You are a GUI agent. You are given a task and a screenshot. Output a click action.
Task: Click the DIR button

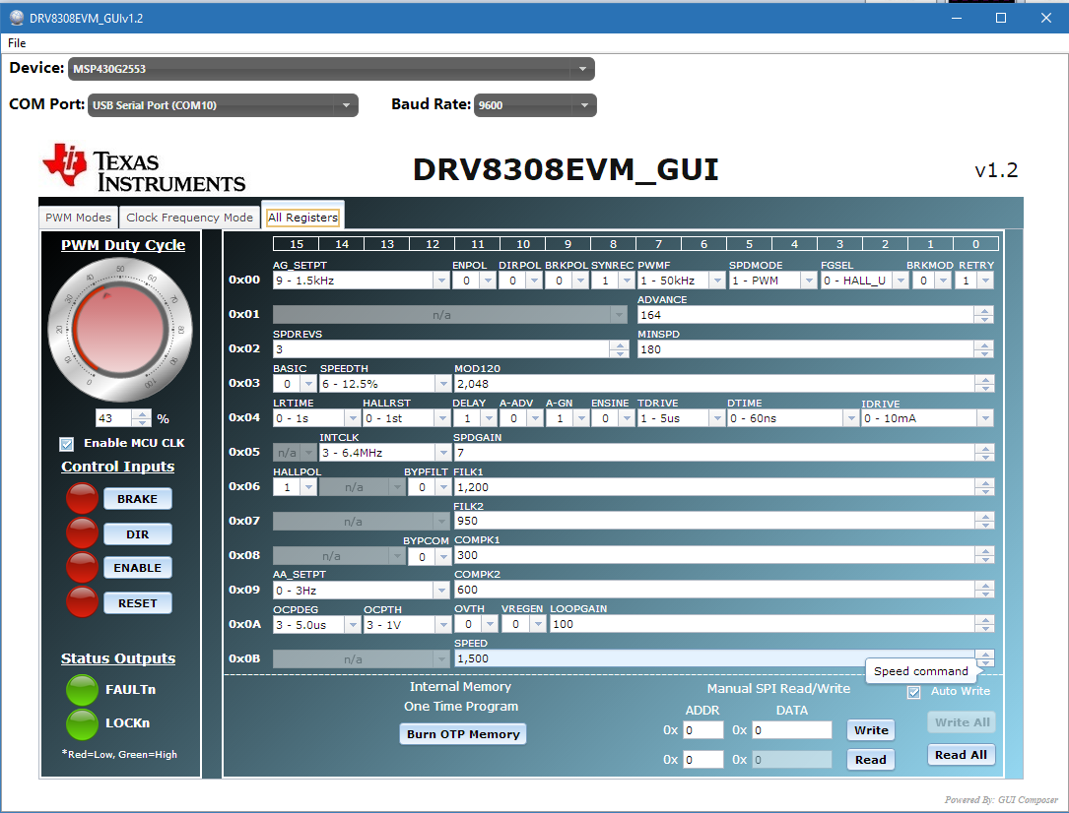(137, 534)
